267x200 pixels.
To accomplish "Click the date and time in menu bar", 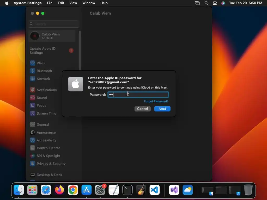I will click(246, 3).
